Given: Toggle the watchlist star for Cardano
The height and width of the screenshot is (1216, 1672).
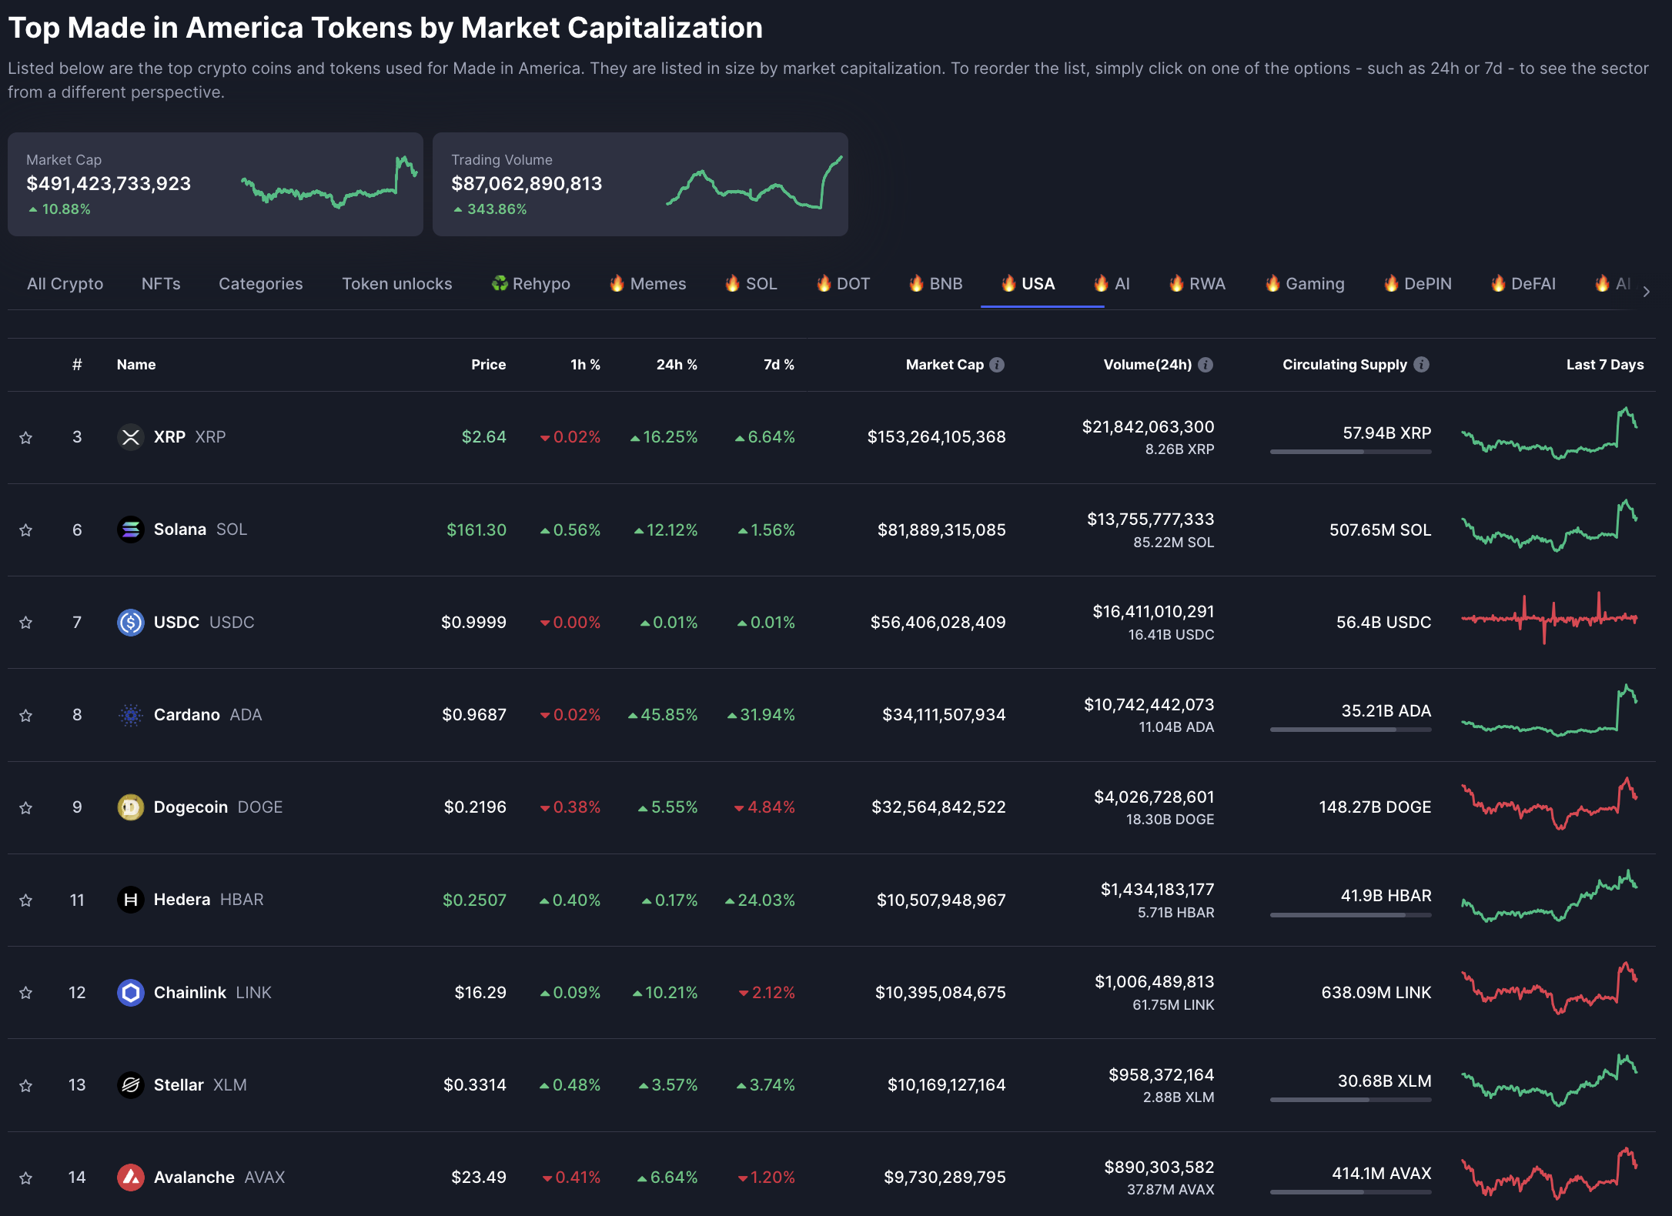Looking at the screenshot, I should point(26,716).
